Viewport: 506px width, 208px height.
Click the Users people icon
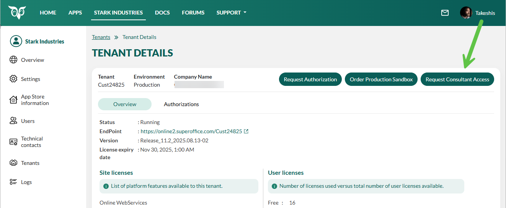(13, 121)
